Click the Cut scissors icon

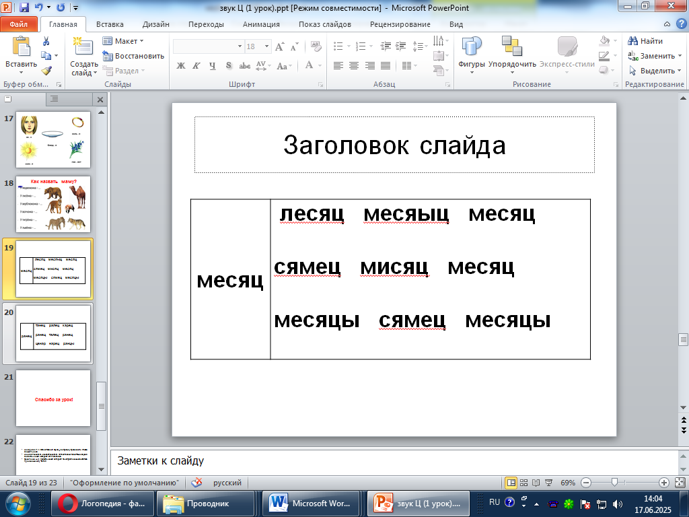pos(46,41)
